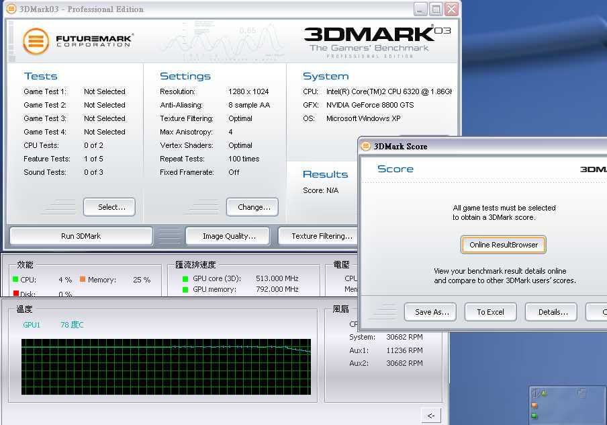Viewport: 607px width, 425px height.
Task: Click the "<-" collapse button in monitor panel
Action: [431, 416]
